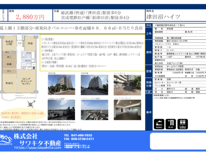Click the 建物 section header
Image resolution: width=206 pixels, height=154 pixels.
pyautogui.click(x=149, y=52)
